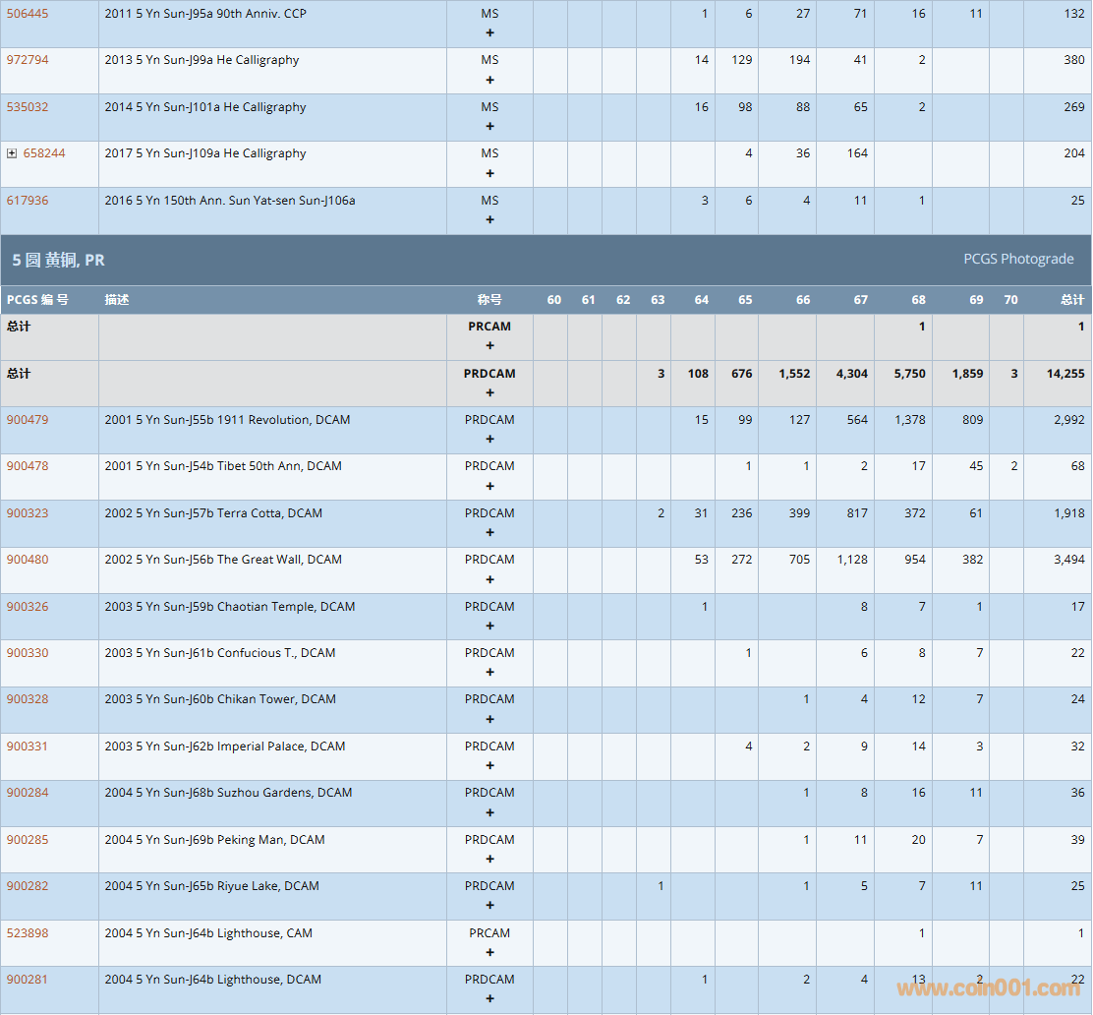Click plus icon for 2001 1911 Revolution row
1093x1015 pixels.
click(x=489, y=440)
